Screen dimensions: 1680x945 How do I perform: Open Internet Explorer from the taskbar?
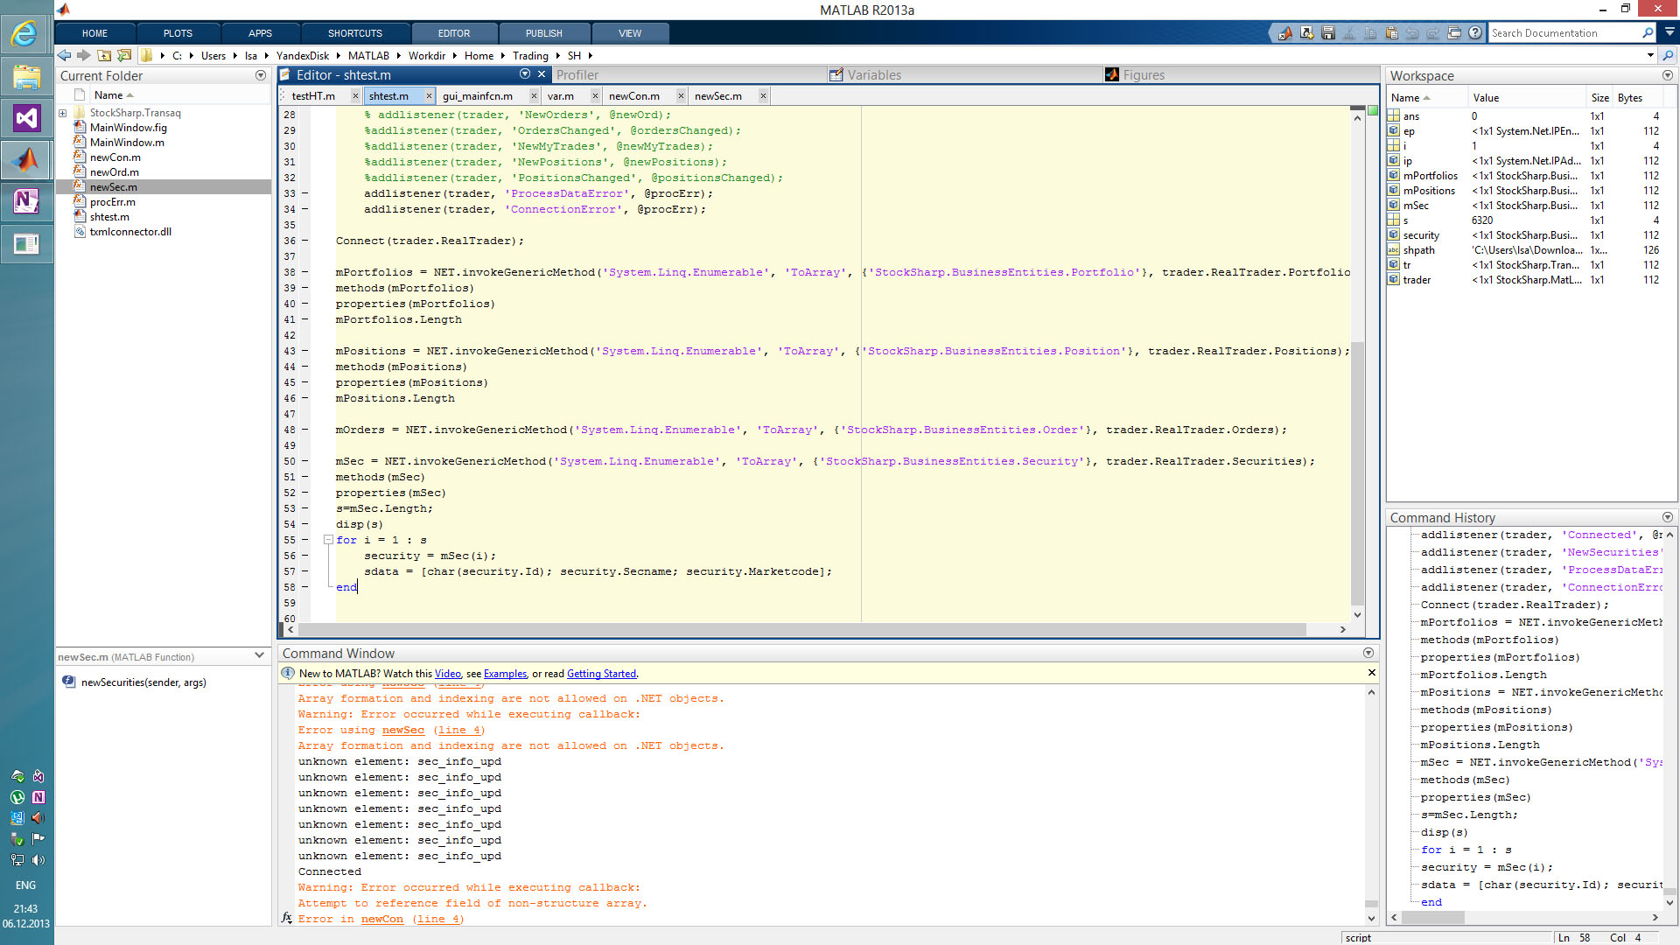coord(25,33)
